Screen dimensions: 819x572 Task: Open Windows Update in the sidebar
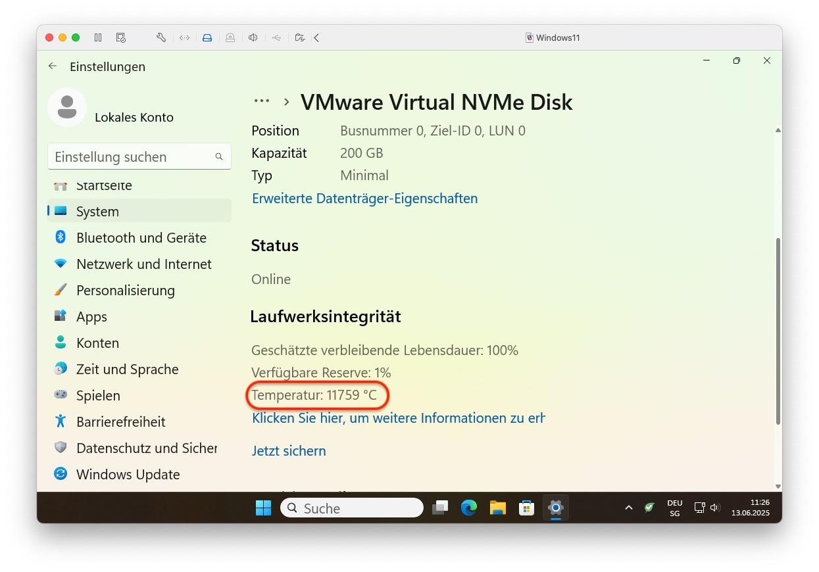point(139,474)
